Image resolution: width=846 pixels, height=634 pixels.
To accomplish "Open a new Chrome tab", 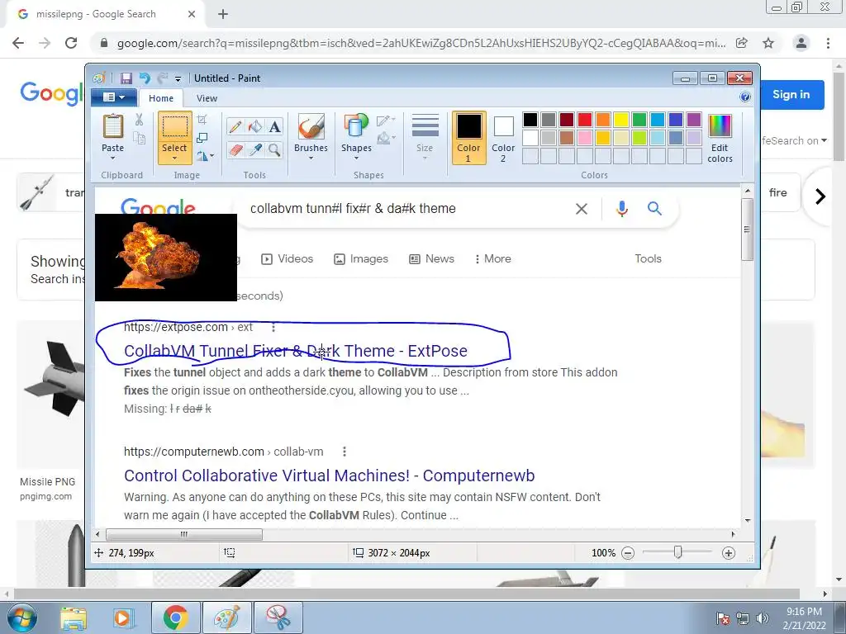I will tap(223, 15).
